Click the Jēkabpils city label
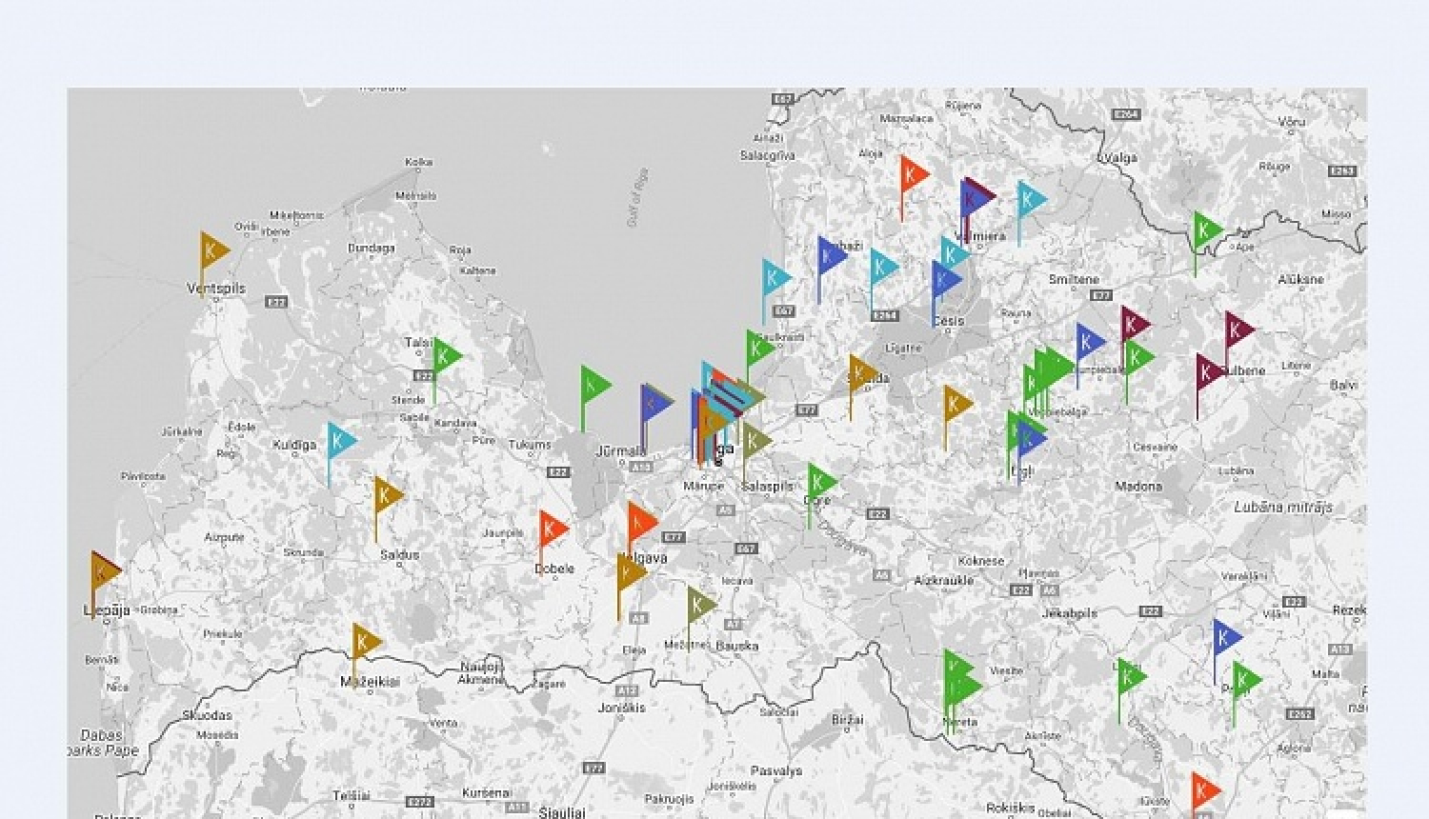Image resolution: width=1429 pixels, height=819 pixels. tap(1069, 613)
